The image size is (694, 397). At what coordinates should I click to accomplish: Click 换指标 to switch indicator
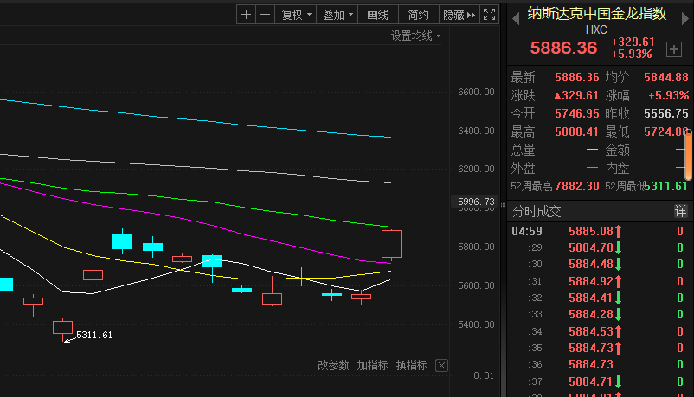click(411, 365)
